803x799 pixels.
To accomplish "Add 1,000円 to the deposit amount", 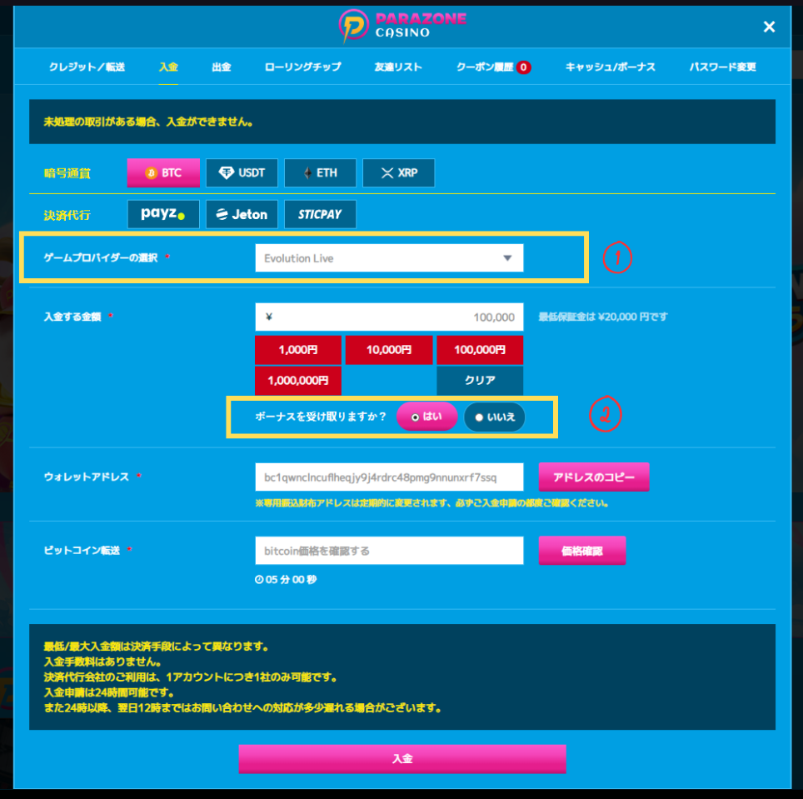I will tap(298, 350).
